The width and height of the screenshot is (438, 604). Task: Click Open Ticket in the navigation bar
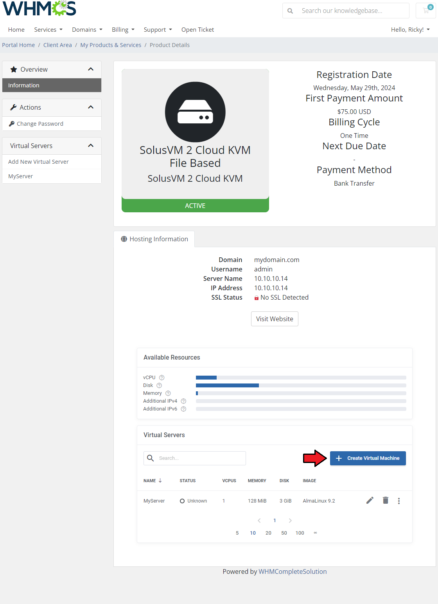coord(197,30)
